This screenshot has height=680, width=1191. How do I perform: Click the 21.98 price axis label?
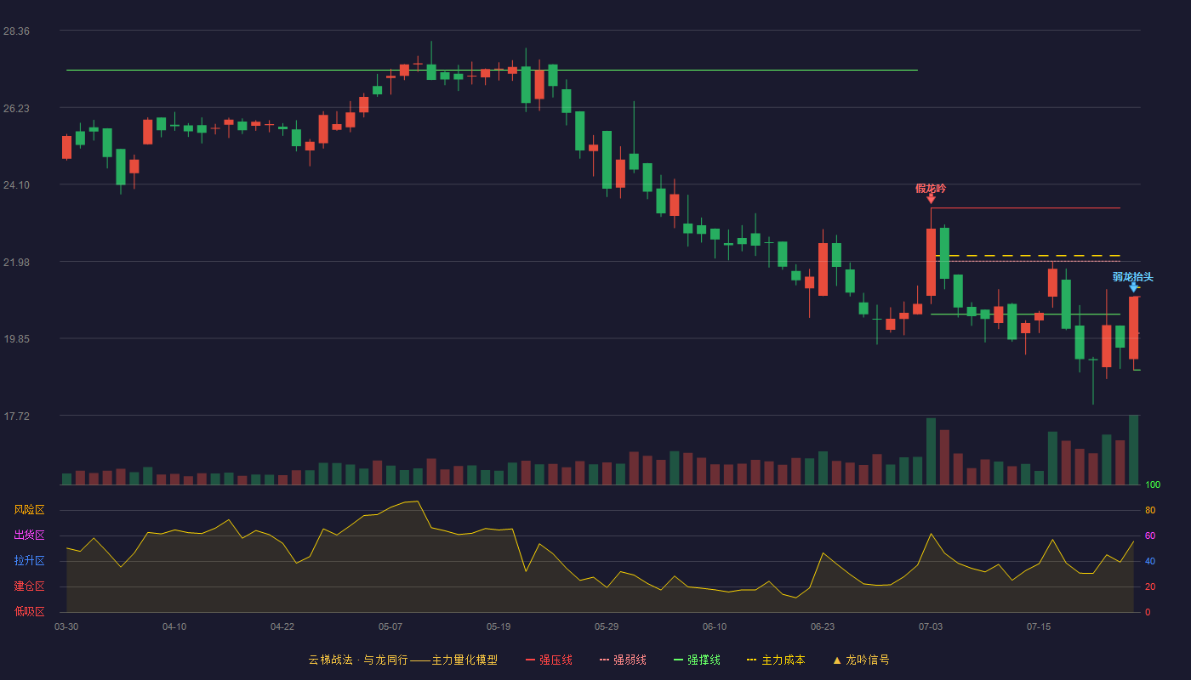click(x=16, y=262)
